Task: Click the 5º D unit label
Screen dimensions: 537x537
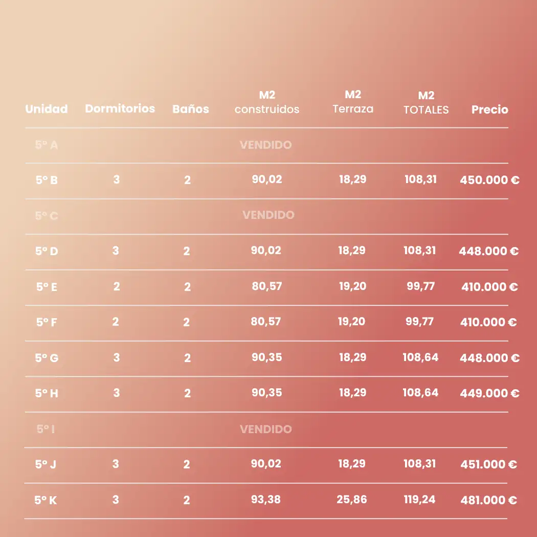Action: [x=47, y=251]
